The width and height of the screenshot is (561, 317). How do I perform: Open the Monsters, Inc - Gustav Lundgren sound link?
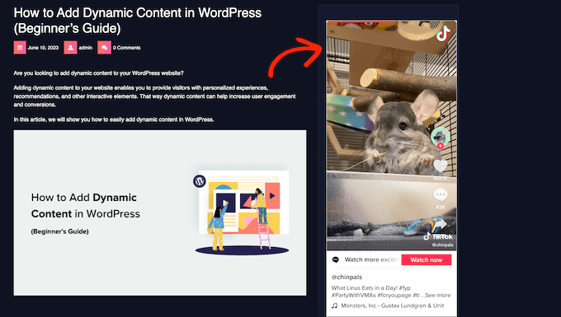pyautogui.click(x=393, y=305)
